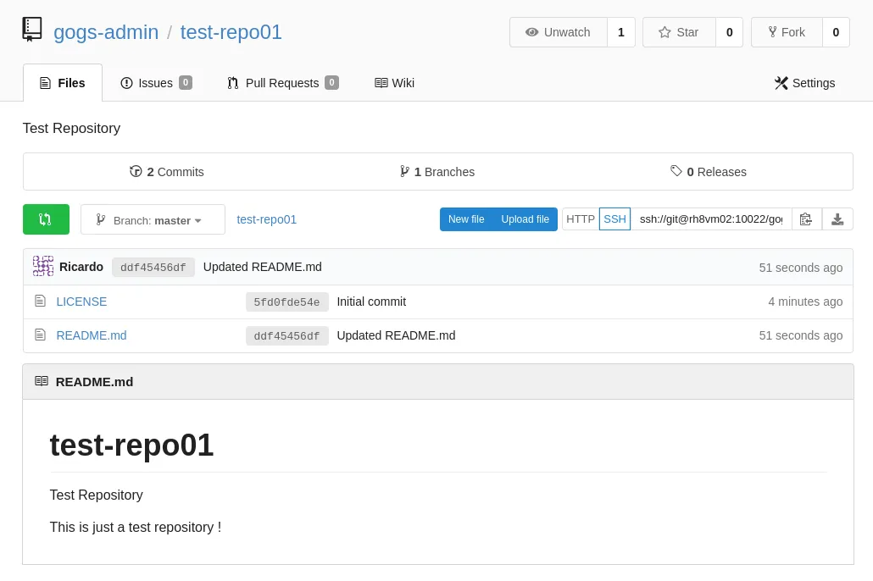Select the SSH clone protocol

point(614,219)
